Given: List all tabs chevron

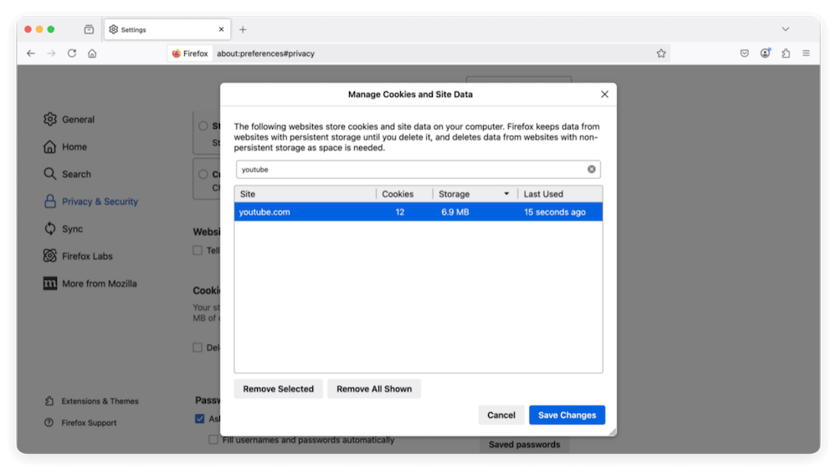Looking at the screenshot, I should (x=785, y=29).
